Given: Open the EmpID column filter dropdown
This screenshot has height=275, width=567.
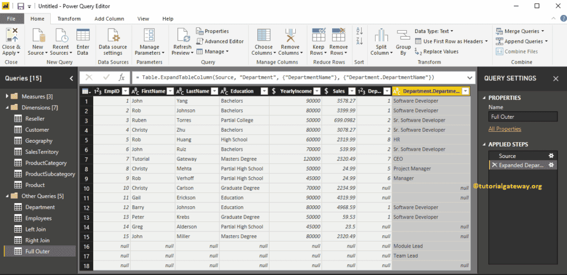Looking at the screenshot, I should pyautogui.click(x=126, y=91).
